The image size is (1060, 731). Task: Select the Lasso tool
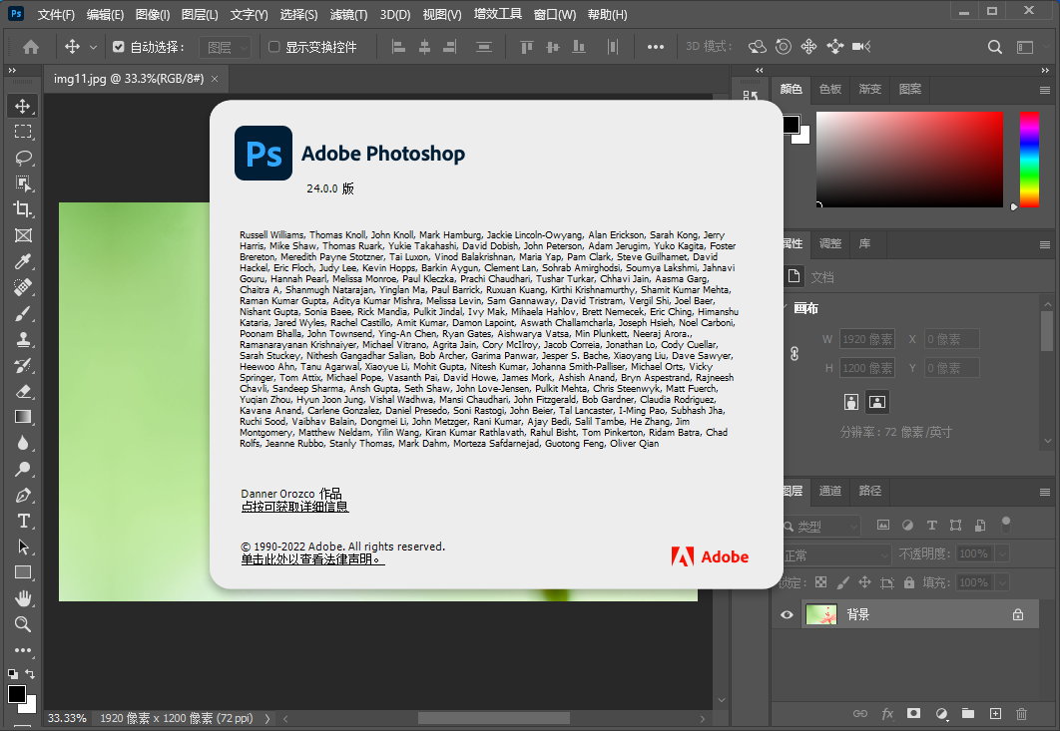[22, 159]
